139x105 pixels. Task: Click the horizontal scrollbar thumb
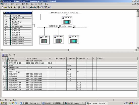(x=35, y=50)
